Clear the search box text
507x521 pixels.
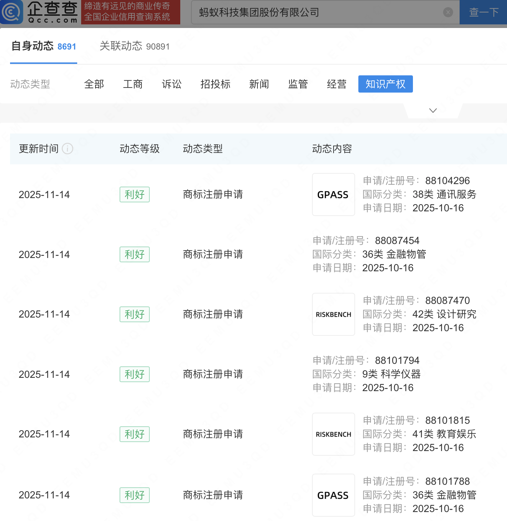[448, 13]
